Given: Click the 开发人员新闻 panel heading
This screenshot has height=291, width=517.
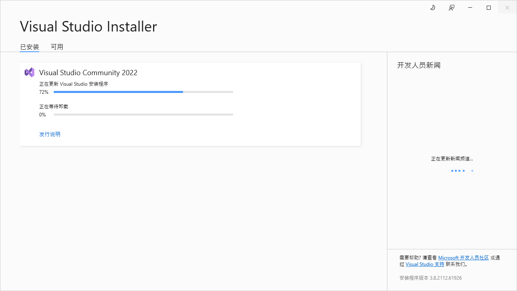Looking at the screenshot, I should tap(419, 65).
